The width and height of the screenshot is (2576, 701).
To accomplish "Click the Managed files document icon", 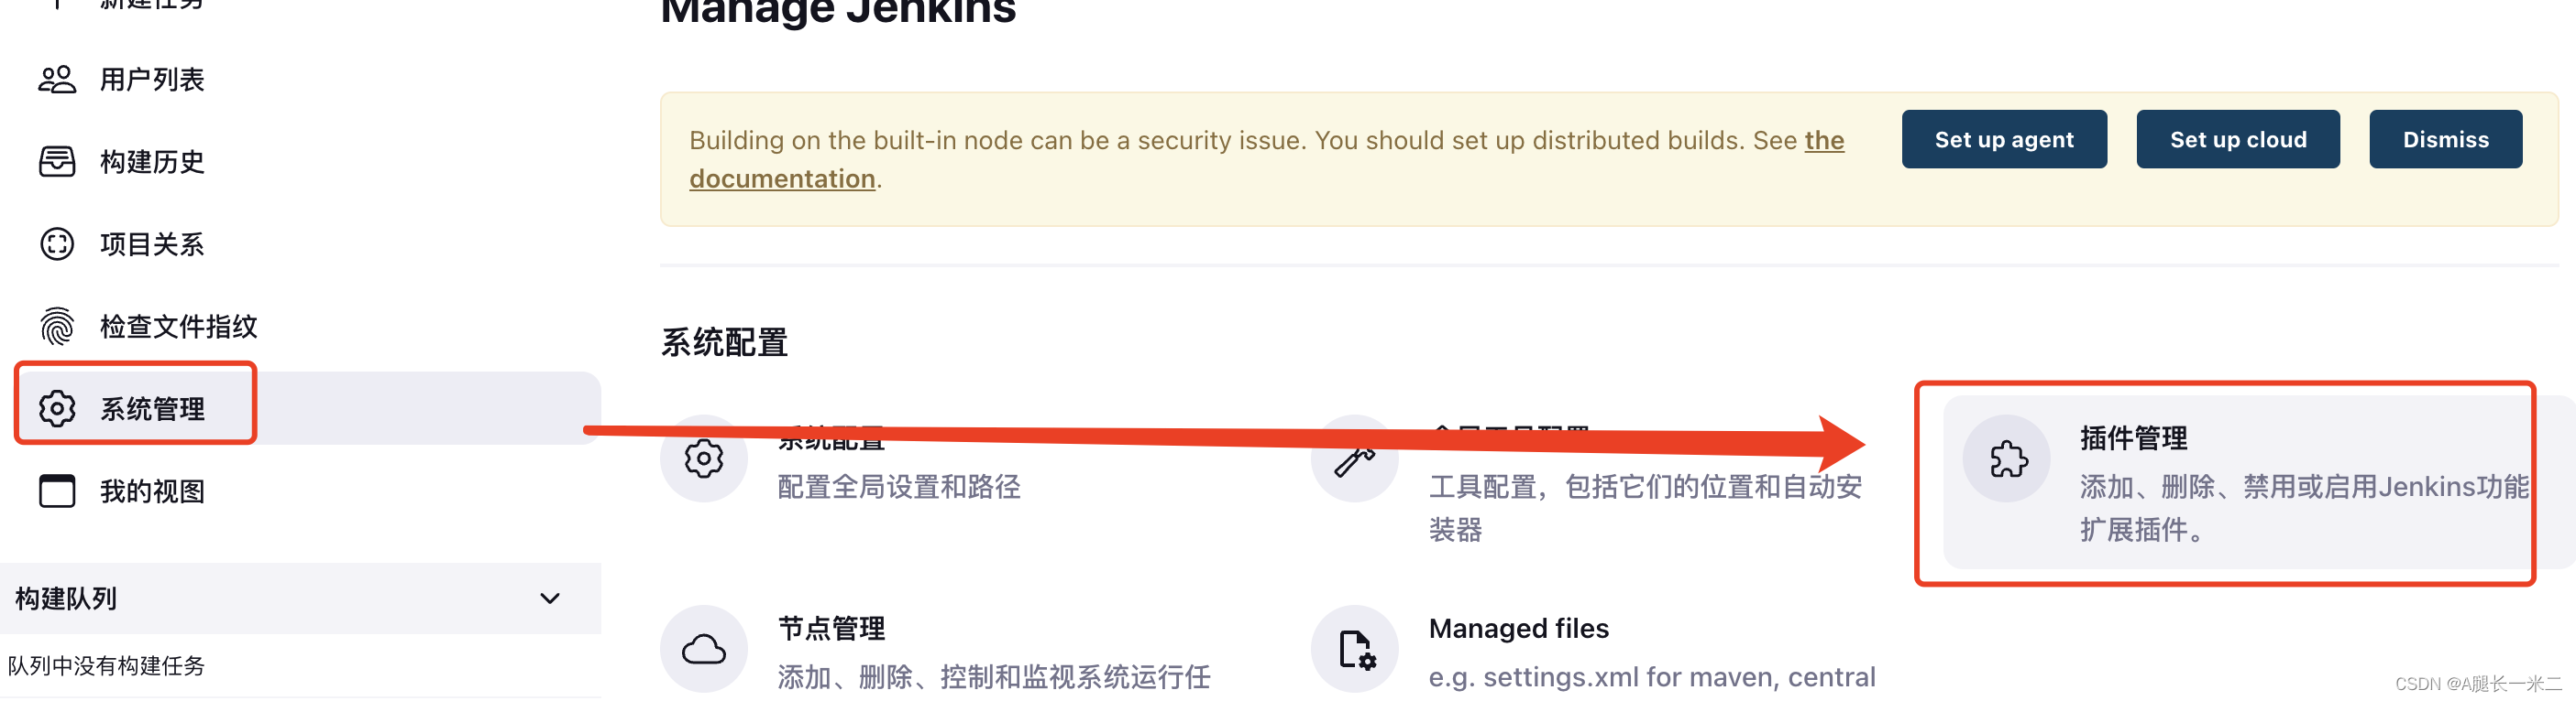I will pos(1355,650).
